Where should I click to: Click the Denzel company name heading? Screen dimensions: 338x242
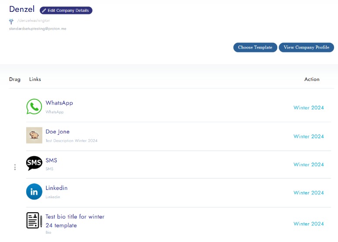click(22, 9)
